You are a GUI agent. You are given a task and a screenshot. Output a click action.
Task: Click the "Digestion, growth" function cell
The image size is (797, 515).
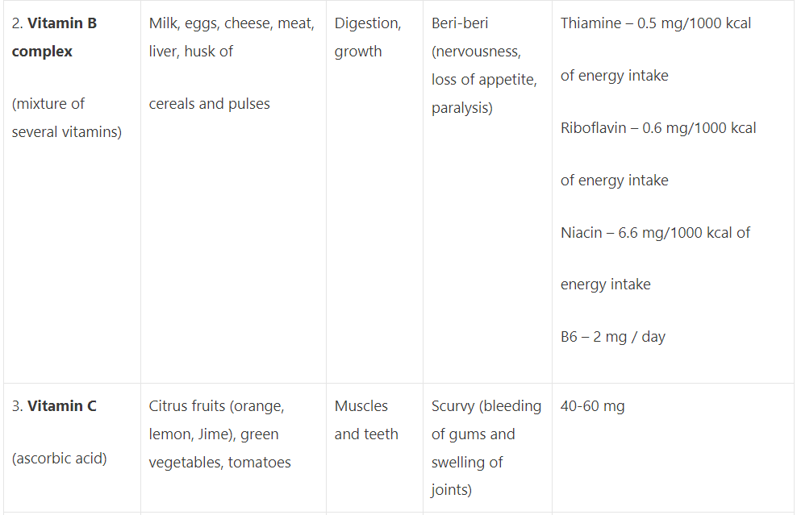(x=367, y=37)
